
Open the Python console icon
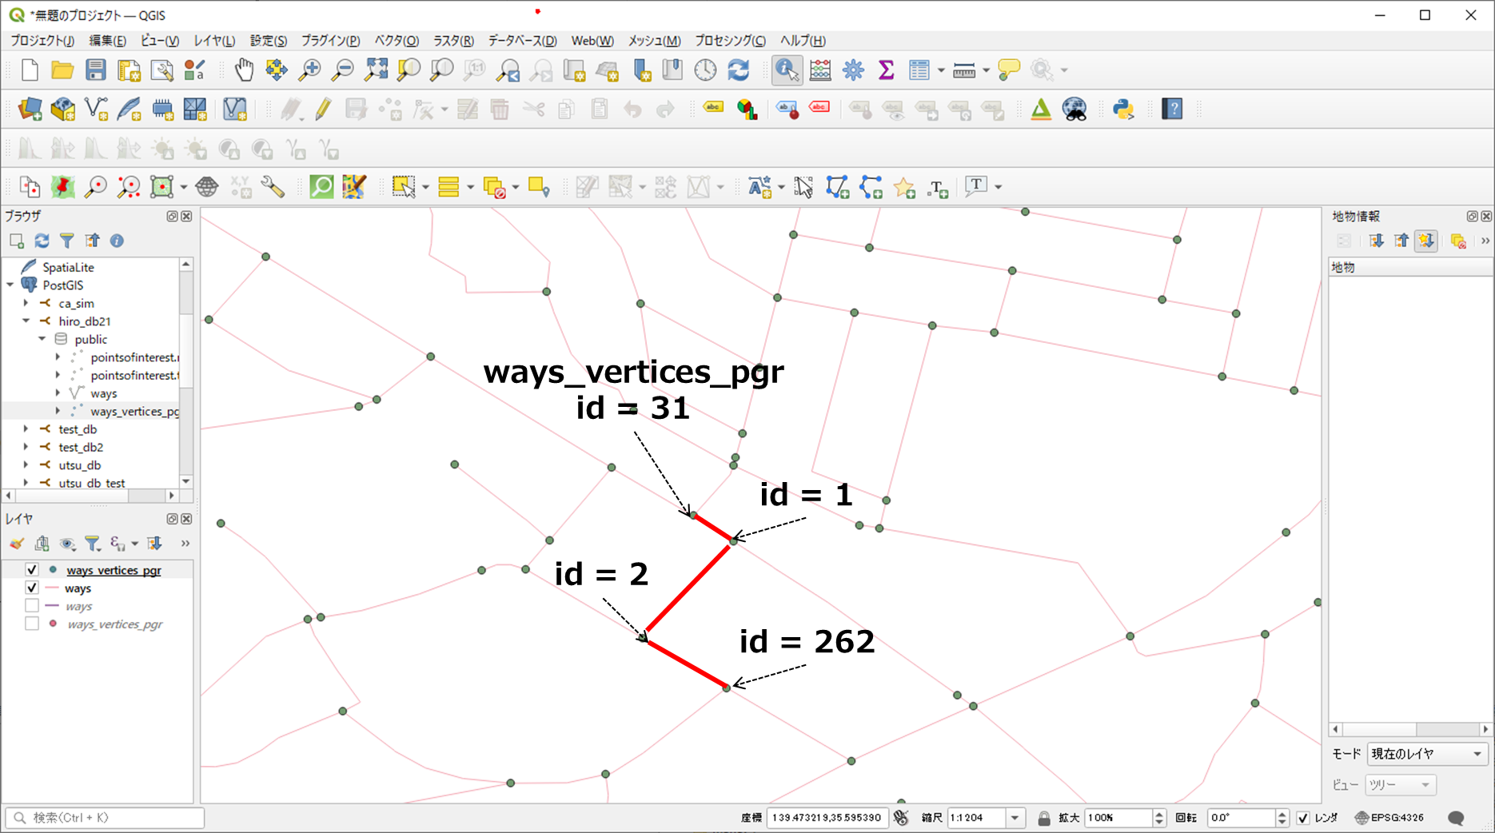[1123, 109]
